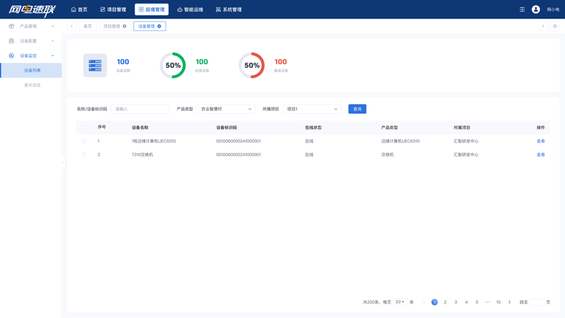Click the sidebar collapse handle

tap(64, 163)
